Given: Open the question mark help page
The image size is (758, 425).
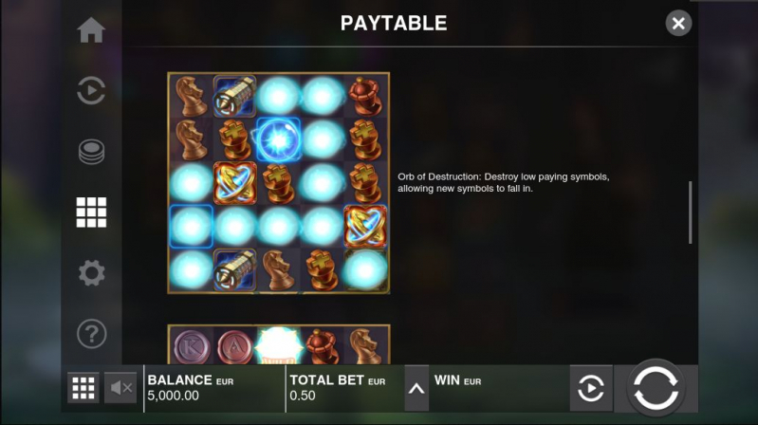Looking at the screenshot, I should click(91, 334).
